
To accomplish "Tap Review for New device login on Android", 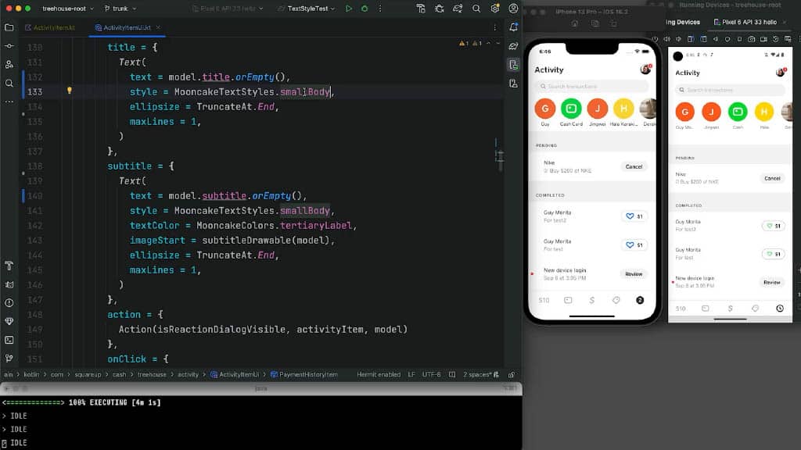I will point(772,282).
